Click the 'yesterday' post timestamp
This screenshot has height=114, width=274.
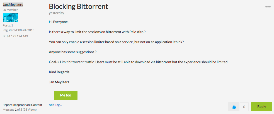click(56, 13)
